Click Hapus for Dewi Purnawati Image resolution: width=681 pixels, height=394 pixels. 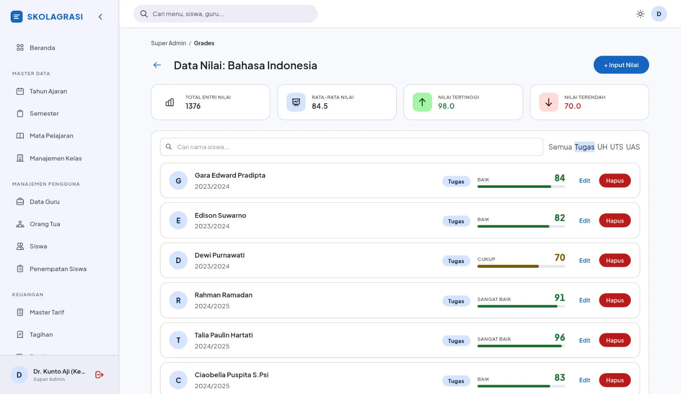[615, 261]
